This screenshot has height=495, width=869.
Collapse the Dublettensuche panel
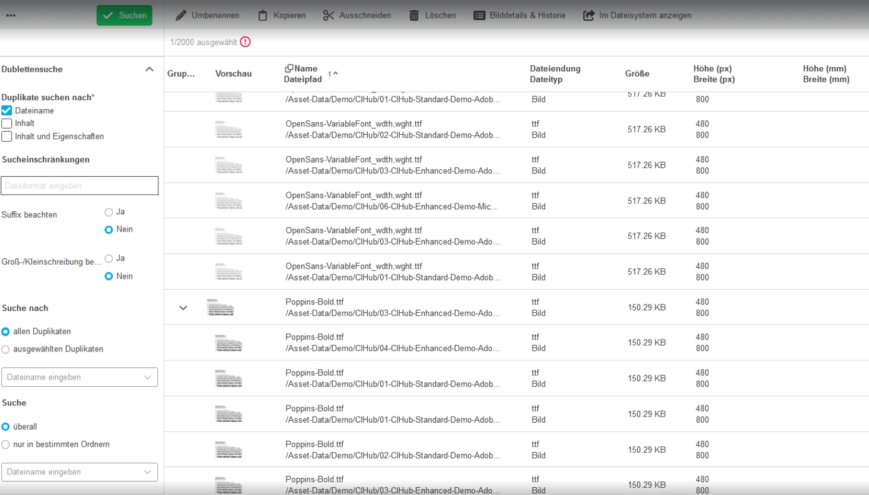(x=149, y=69)
